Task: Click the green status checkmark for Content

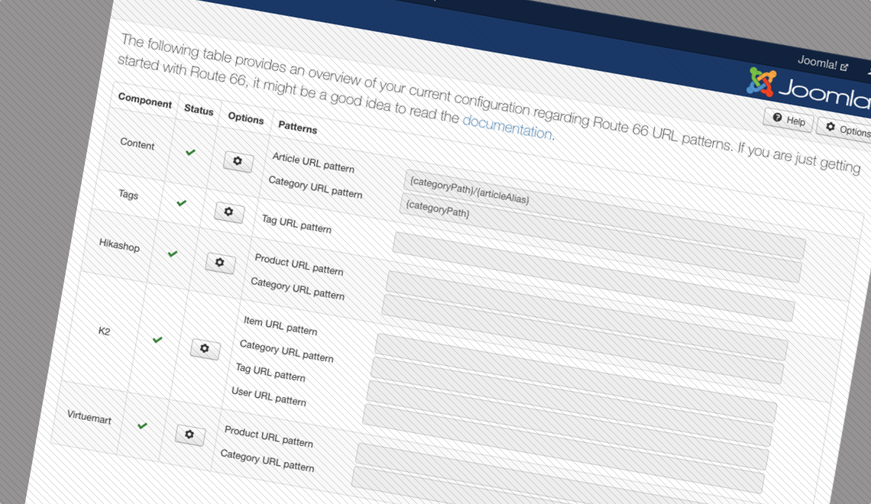Action: (x=190, y=152)
